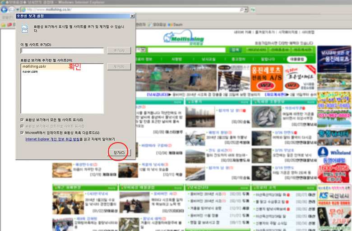Click the 추가(A) button
Image resolution: width=352 pixels, height=231 pixels.
tap(119, 51)
